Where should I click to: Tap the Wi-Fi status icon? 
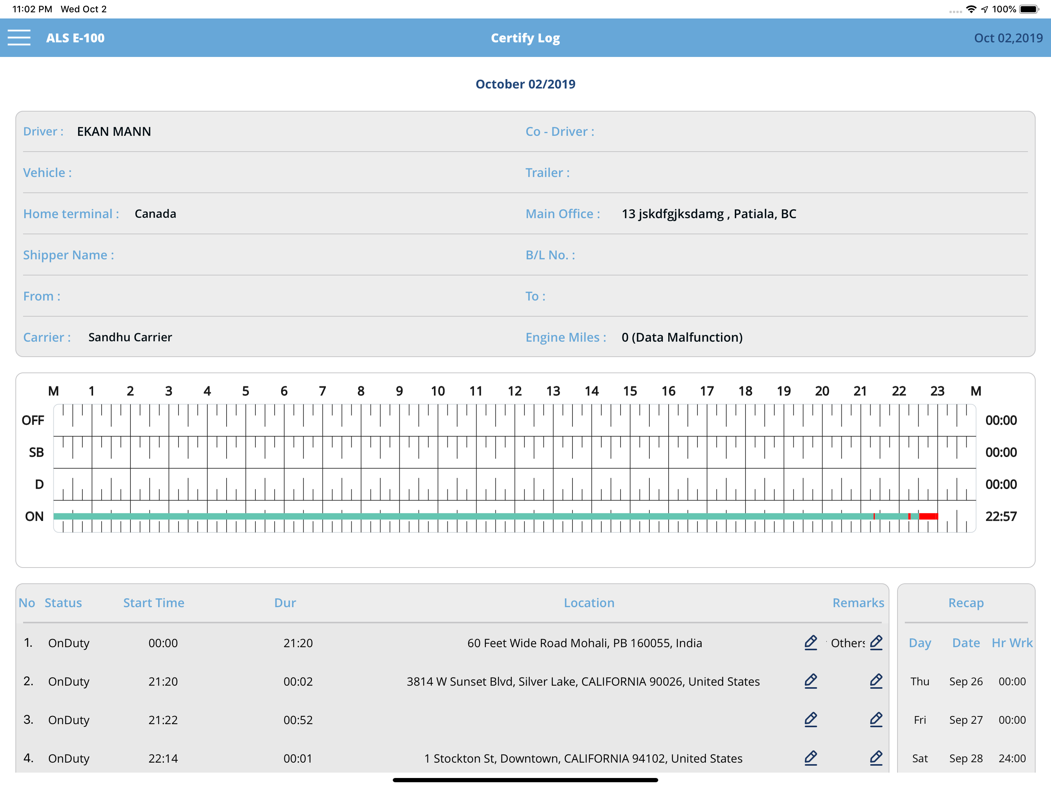[971, 9]
